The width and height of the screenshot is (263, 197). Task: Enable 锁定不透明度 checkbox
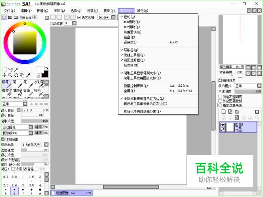220,97
